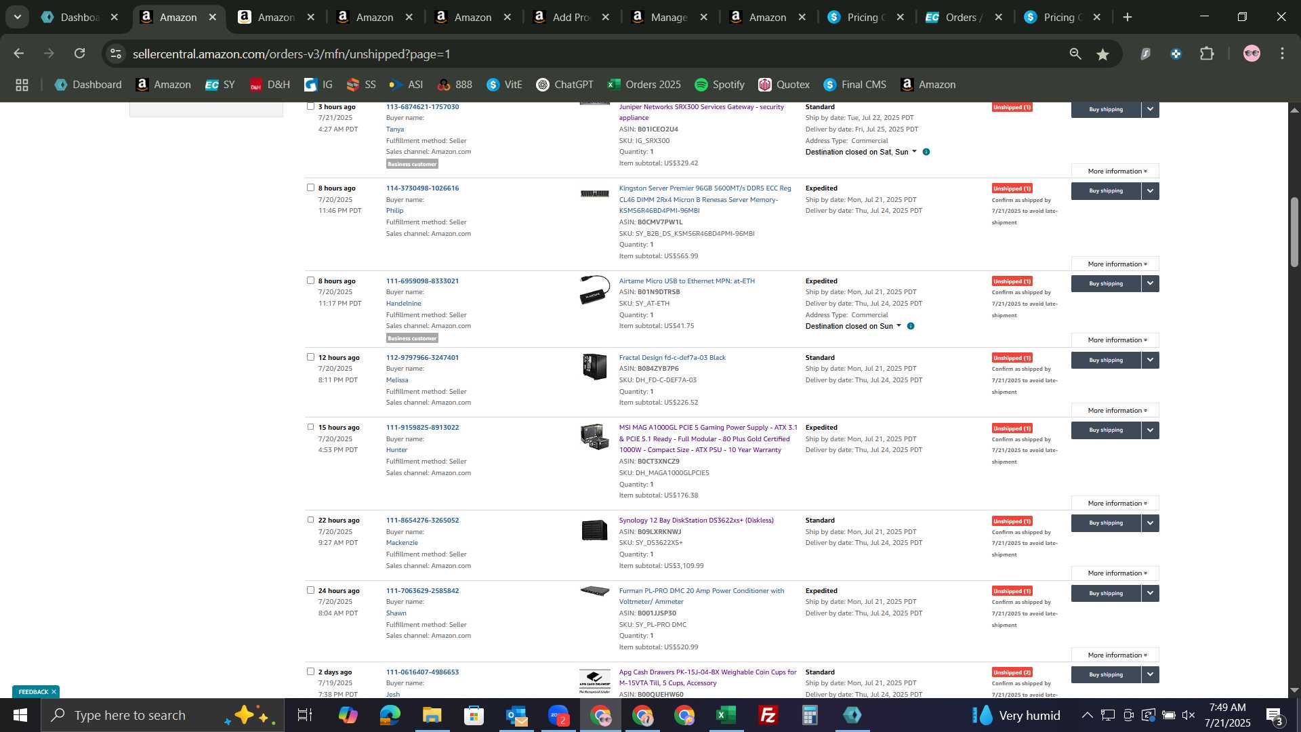1301x732 pixels.
Task: Open Airtame adapter product thumbnail
Action: tap(595, 290)
